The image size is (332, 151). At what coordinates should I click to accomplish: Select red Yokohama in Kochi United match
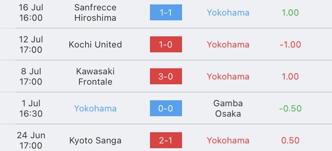(228, 44)
